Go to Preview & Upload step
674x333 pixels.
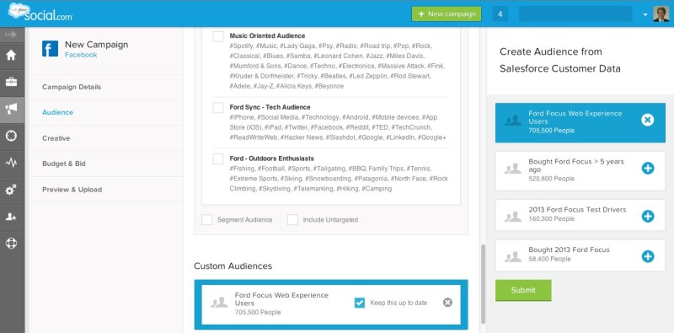72,190
